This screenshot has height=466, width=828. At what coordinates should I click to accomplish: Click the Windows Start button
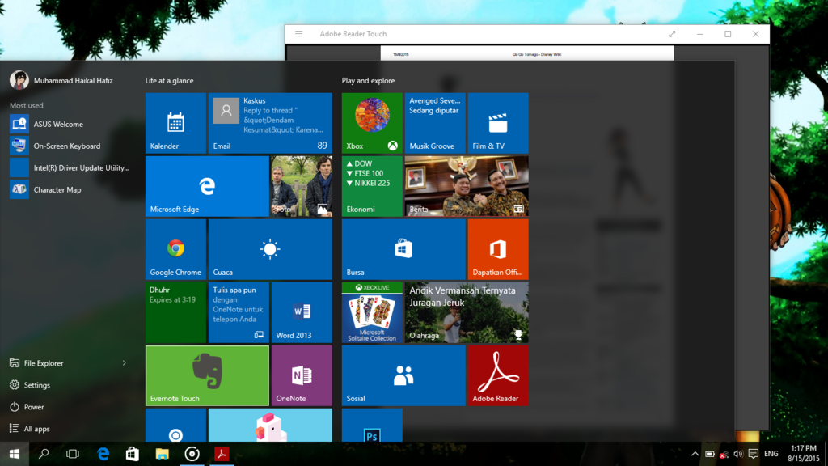coord(15,454)
